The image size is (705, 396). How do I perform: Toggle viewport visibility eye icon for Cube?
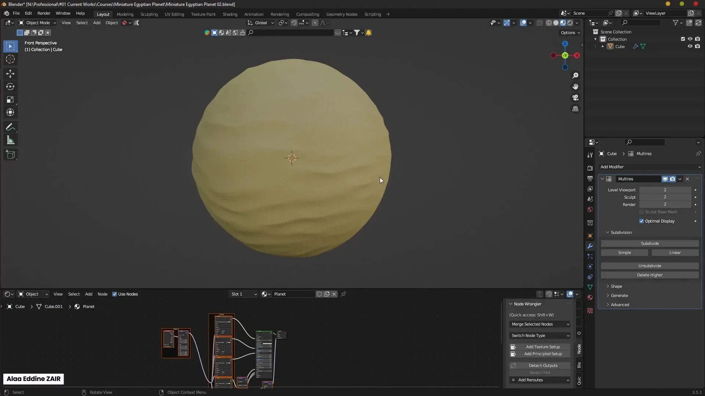(x=690, y=47)
